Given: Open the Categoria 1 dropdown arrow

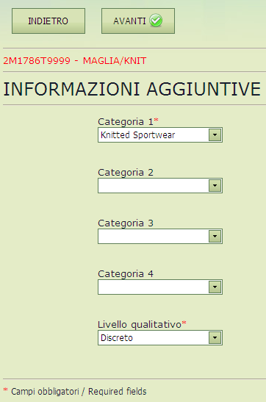Looking at the screenshot, I should (x=215, y=134).
